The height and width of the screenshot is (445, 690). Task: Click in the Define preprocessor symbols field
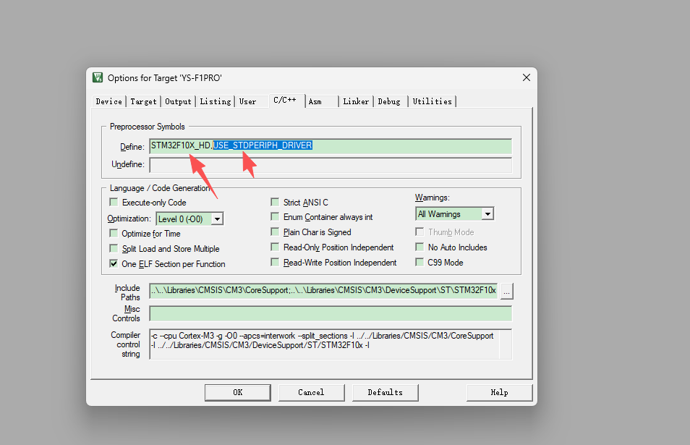[331, 146]
